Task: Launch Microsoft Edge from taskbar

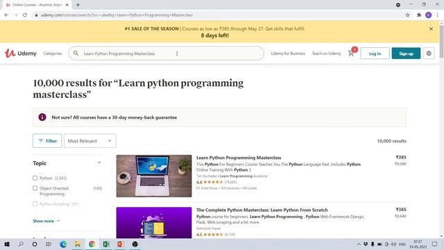Action: (63, 244)
